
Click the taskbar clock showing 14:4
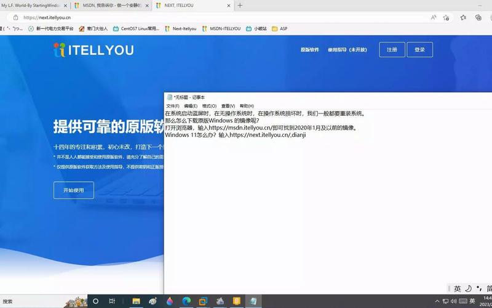click(486, 301)
